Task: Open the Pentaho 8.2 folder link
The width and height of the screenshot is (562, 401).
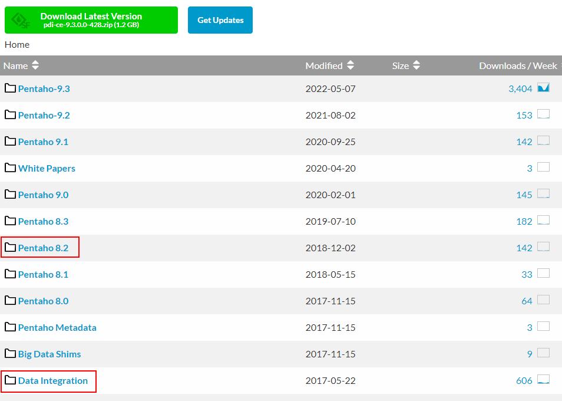Action: tap(44, 248)
